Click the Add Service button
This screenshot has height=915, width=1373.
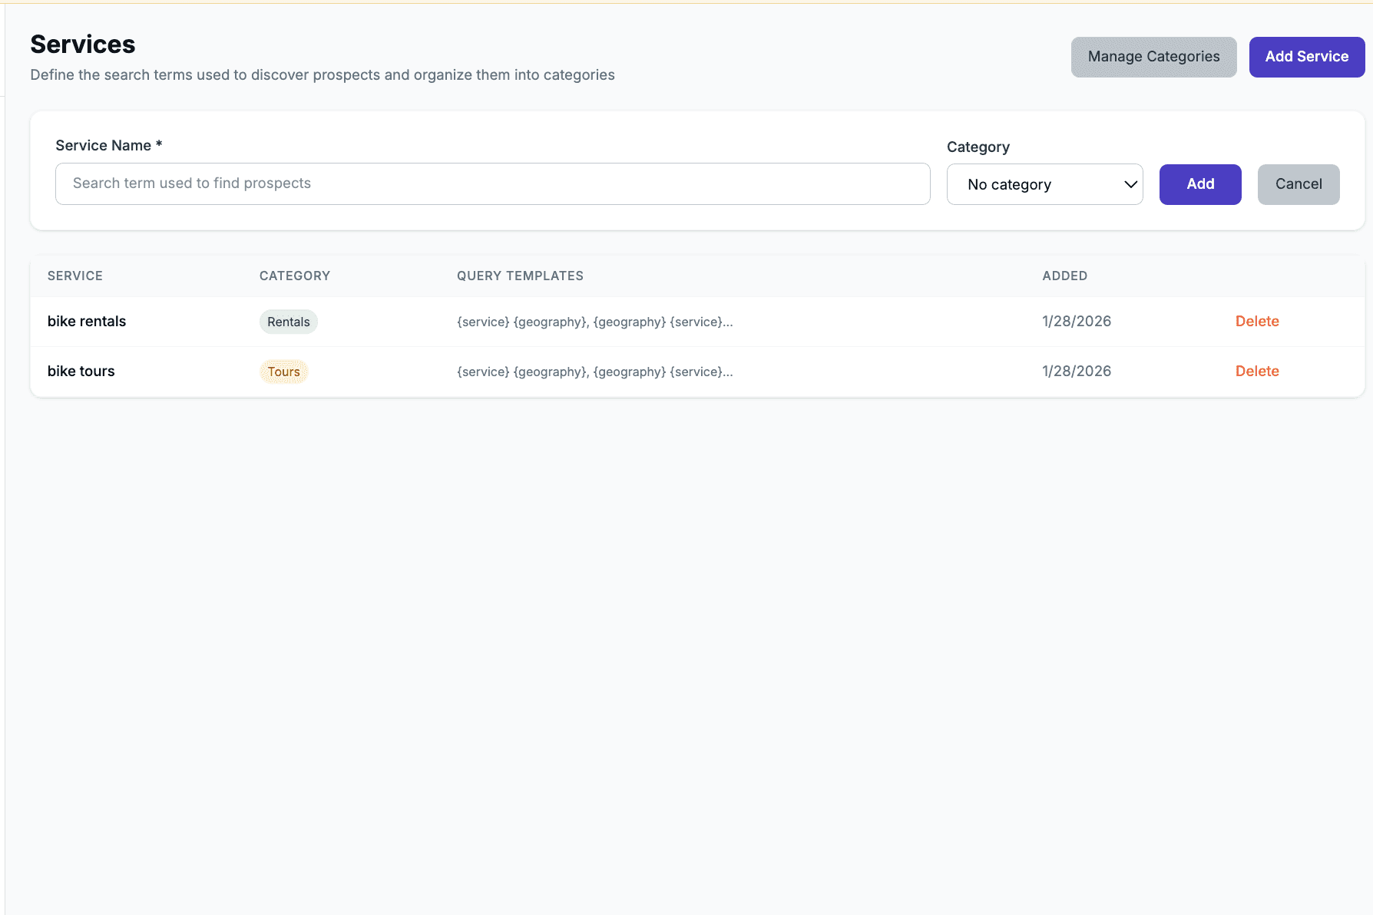point(1306,56)
